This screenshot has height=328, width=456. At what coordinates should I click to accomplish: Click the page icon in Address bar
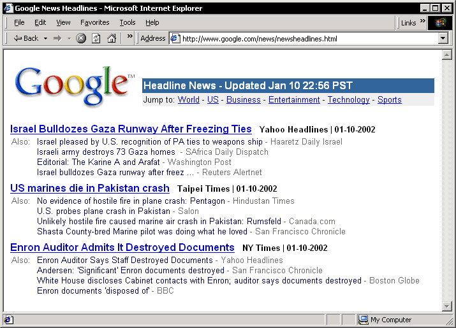pos(175,38)
